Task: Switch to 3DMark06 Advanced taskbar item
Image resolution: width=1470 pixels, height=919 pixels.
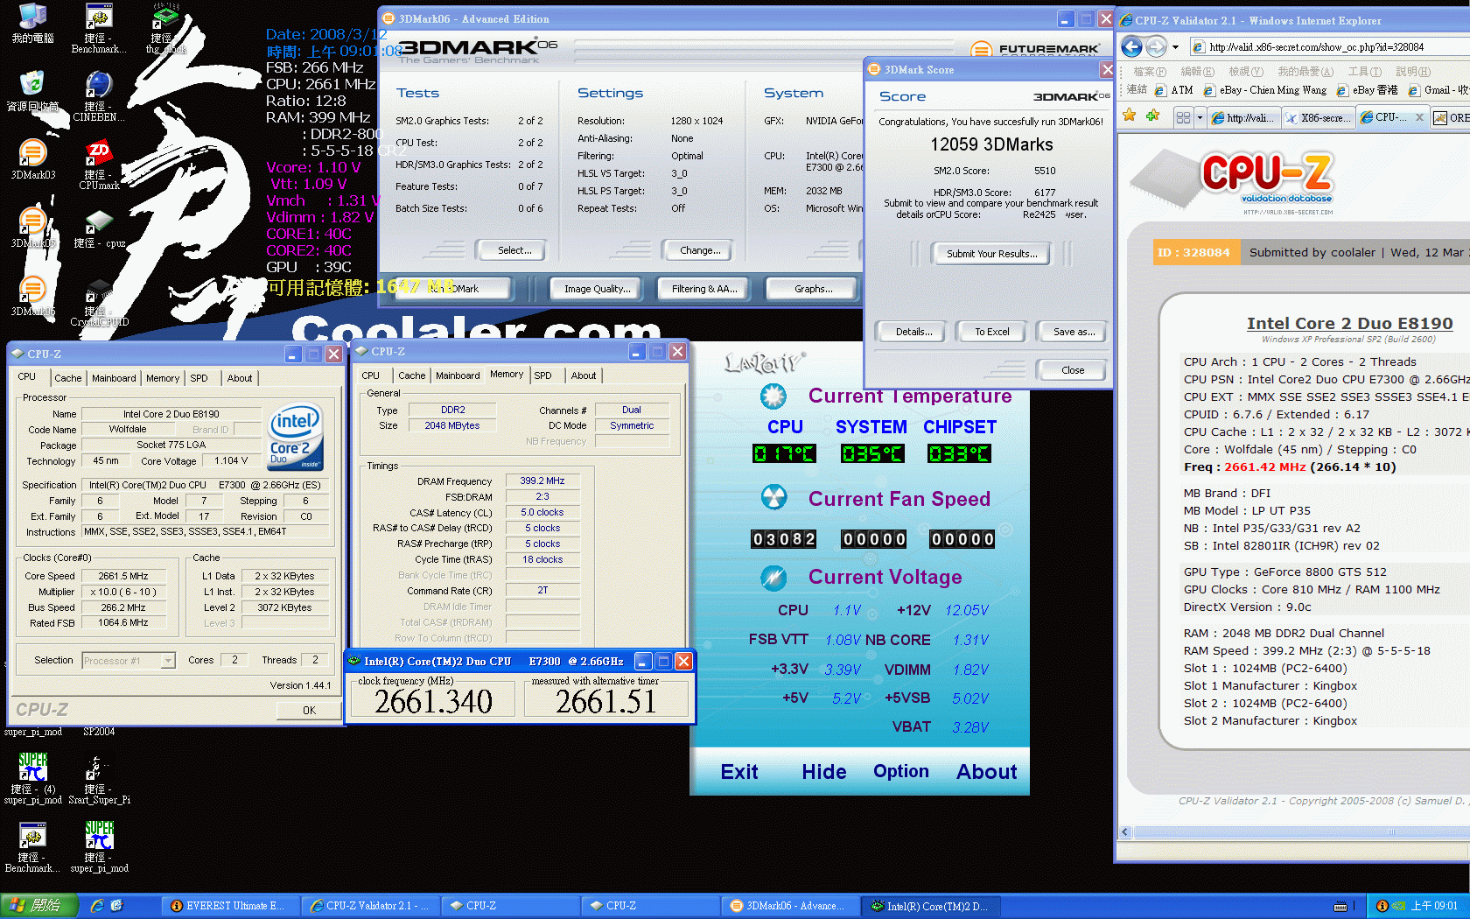Action: 790,906
